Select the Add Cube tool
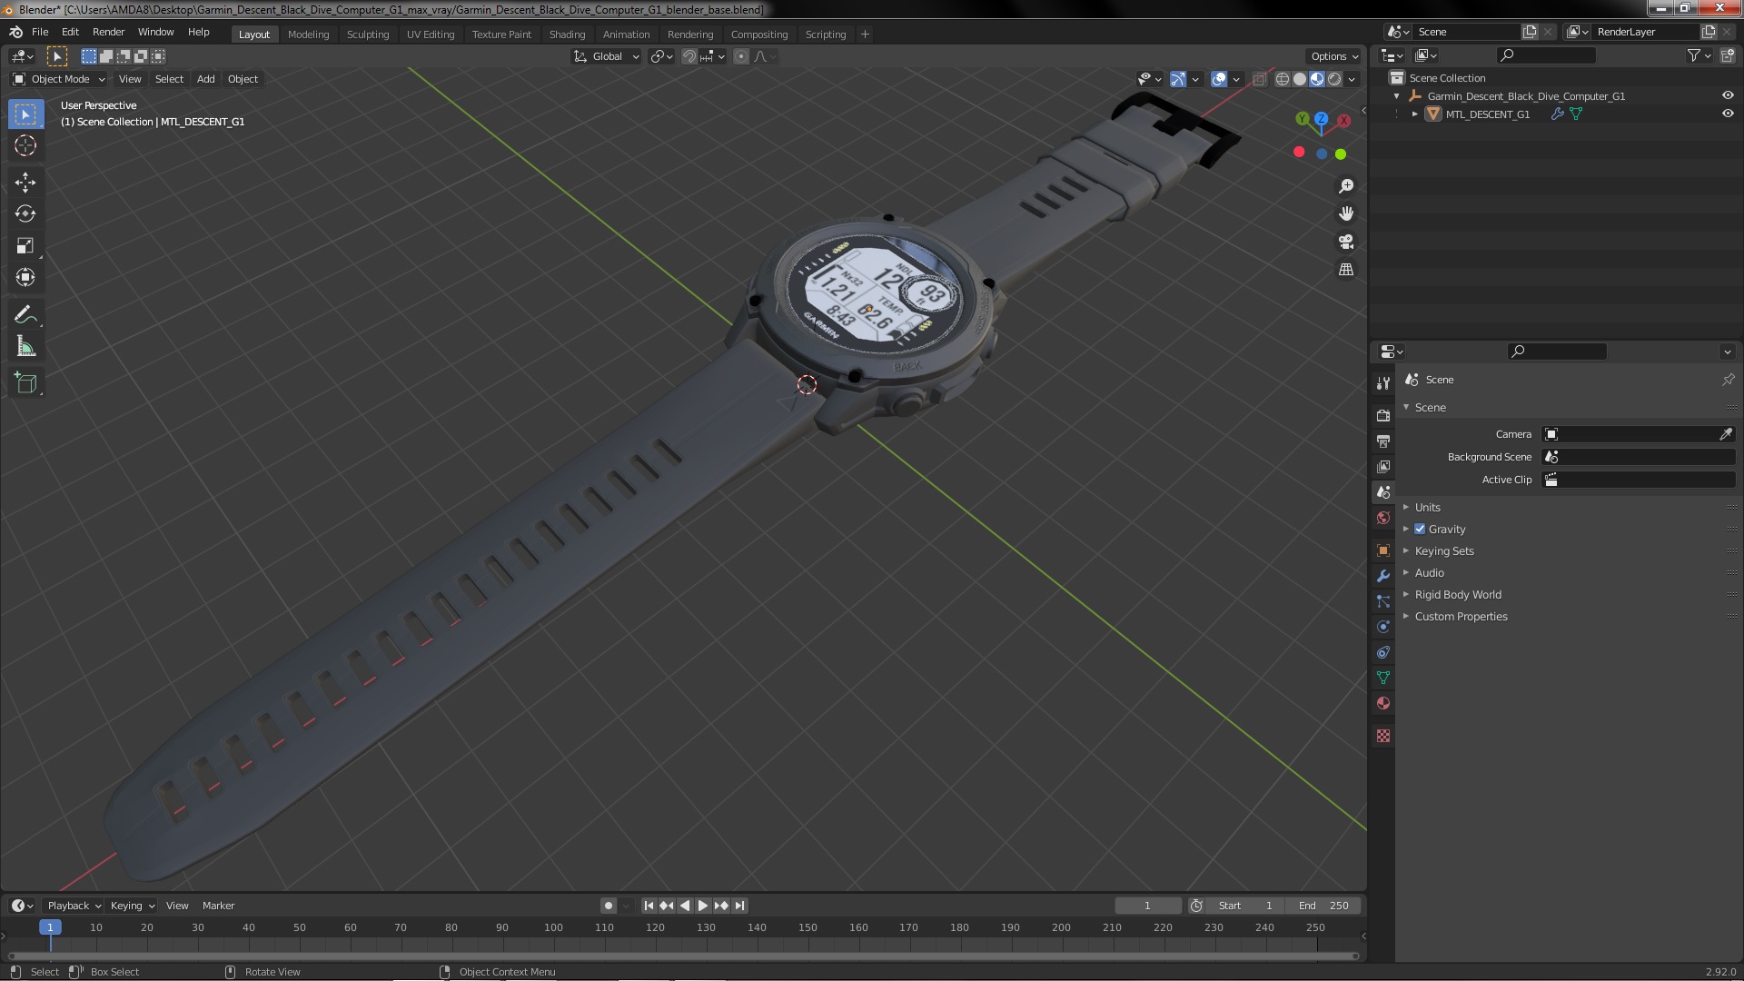The height and width of the screenshot is (981, 1744). 25,383
